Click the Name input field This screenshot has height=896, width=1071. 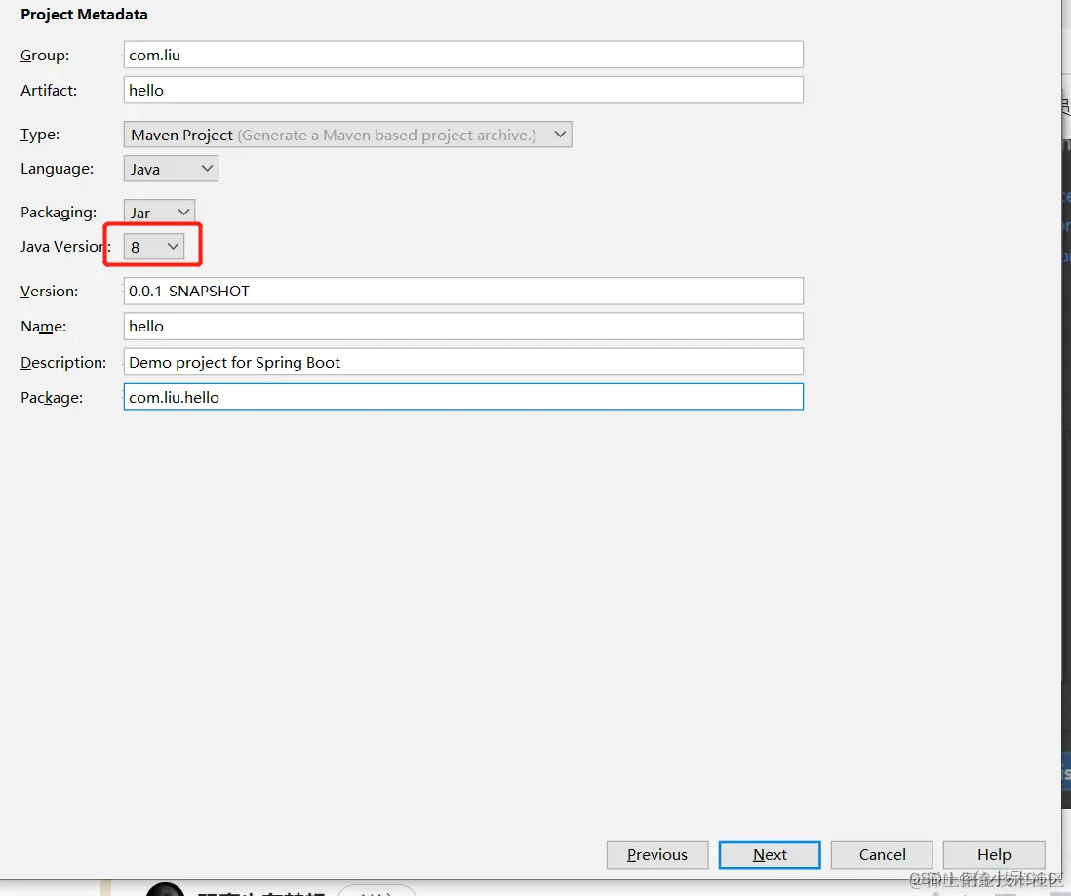point(463,327)
